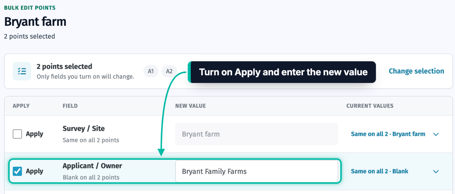This screenshot has height=194, width=455.
Task: Click the 'FIELD' column header
Action: point(70,106)
